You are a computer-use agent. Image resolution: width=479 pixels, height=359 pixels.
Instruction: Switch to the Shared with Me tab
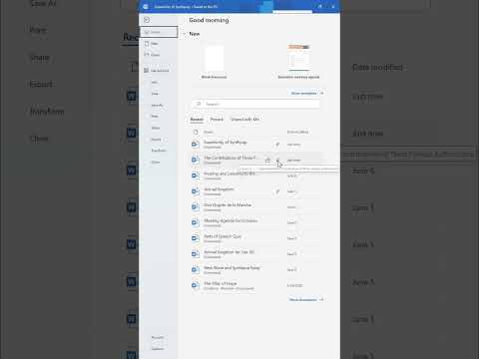coord(245,120)
